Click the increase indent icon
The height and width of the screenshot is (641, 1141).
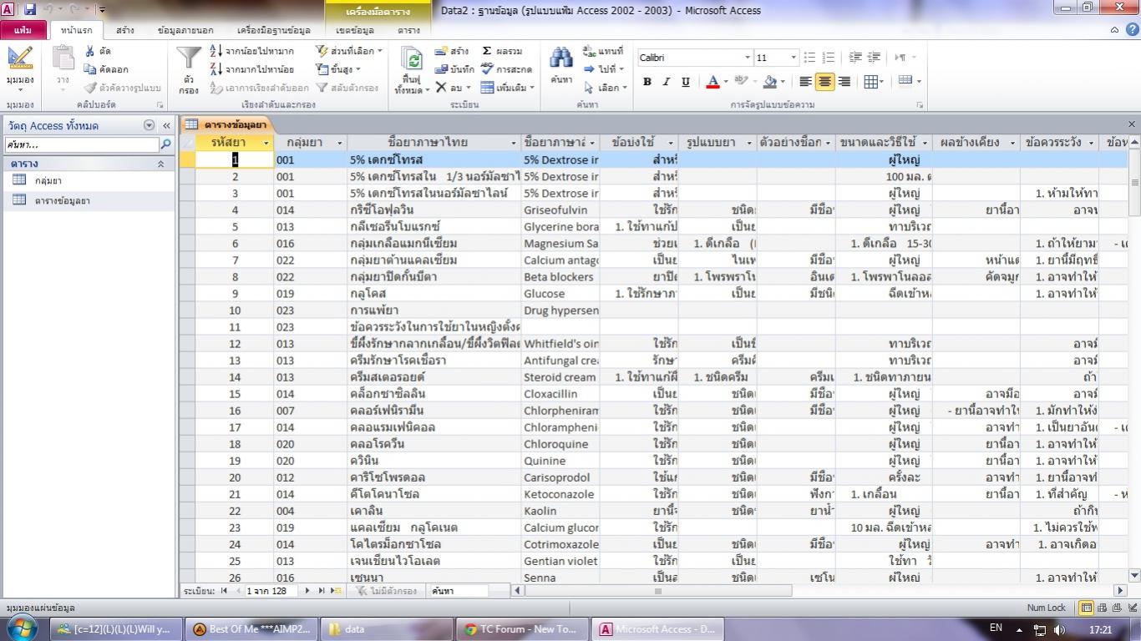point(874,58)
